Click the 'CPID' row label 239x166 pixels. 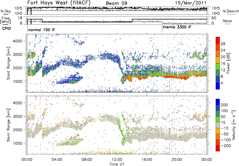click(x=7, y=28)
